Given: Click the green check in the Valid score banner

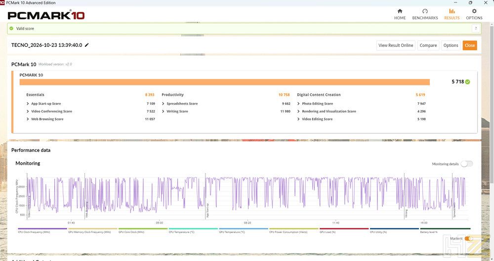Looking at the screenshot, I should 11,28.
